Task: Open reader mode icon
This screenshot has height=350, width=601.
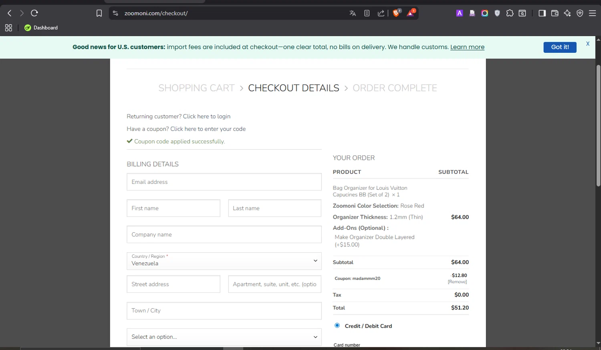Action: [367, 13]
